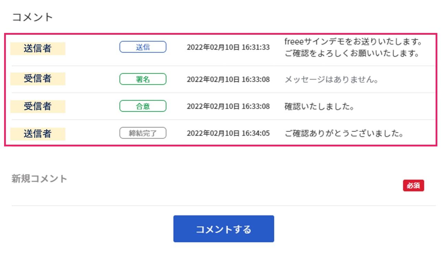
Task: Click the 送信者 label in the 送信 row
Action: pos(38,48)
